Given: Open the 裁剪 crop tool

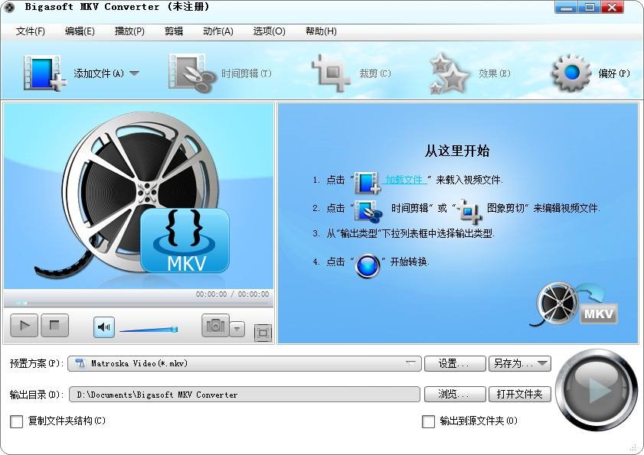Looking at the screenshot, I should coord(331,73).
